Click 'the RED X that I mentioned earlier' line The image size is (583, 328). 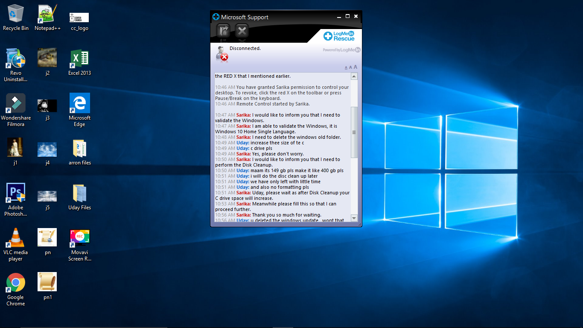[253, 76]
